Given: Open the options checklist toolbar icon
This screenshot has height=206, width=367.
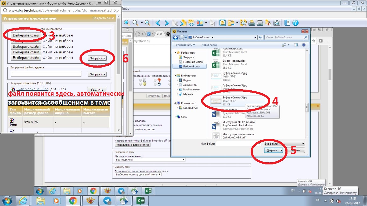Looking at the screenshot, I should (287, 23).
